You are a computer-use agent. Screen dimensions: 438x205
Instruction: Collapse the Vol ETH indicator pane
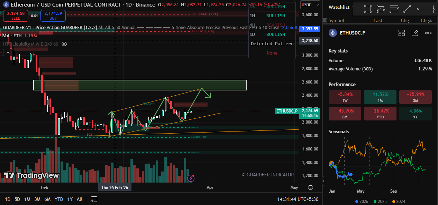(x=8, y=52)
